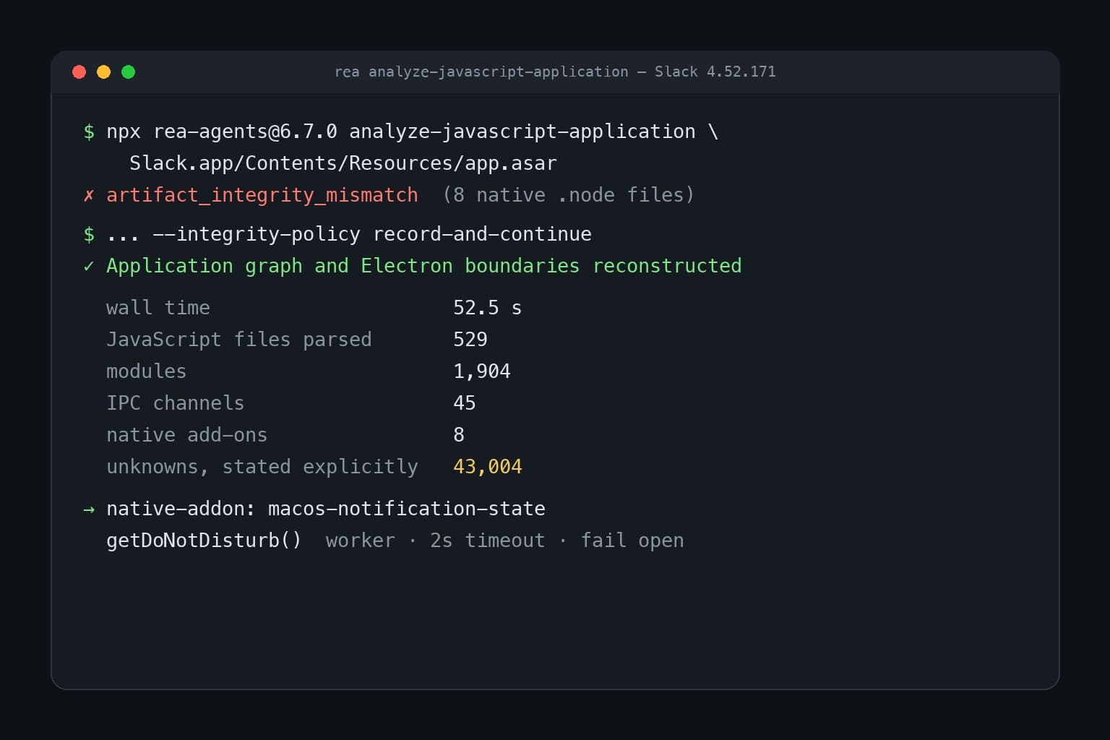Click the 'native-addon: macos-notification-state' line
This screenshot has height=740, width=1110.
point(326,509)
